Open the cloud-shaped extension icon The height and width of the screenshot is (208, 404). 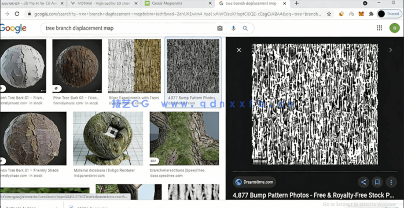pyautogui.click(x=351, y=14)
